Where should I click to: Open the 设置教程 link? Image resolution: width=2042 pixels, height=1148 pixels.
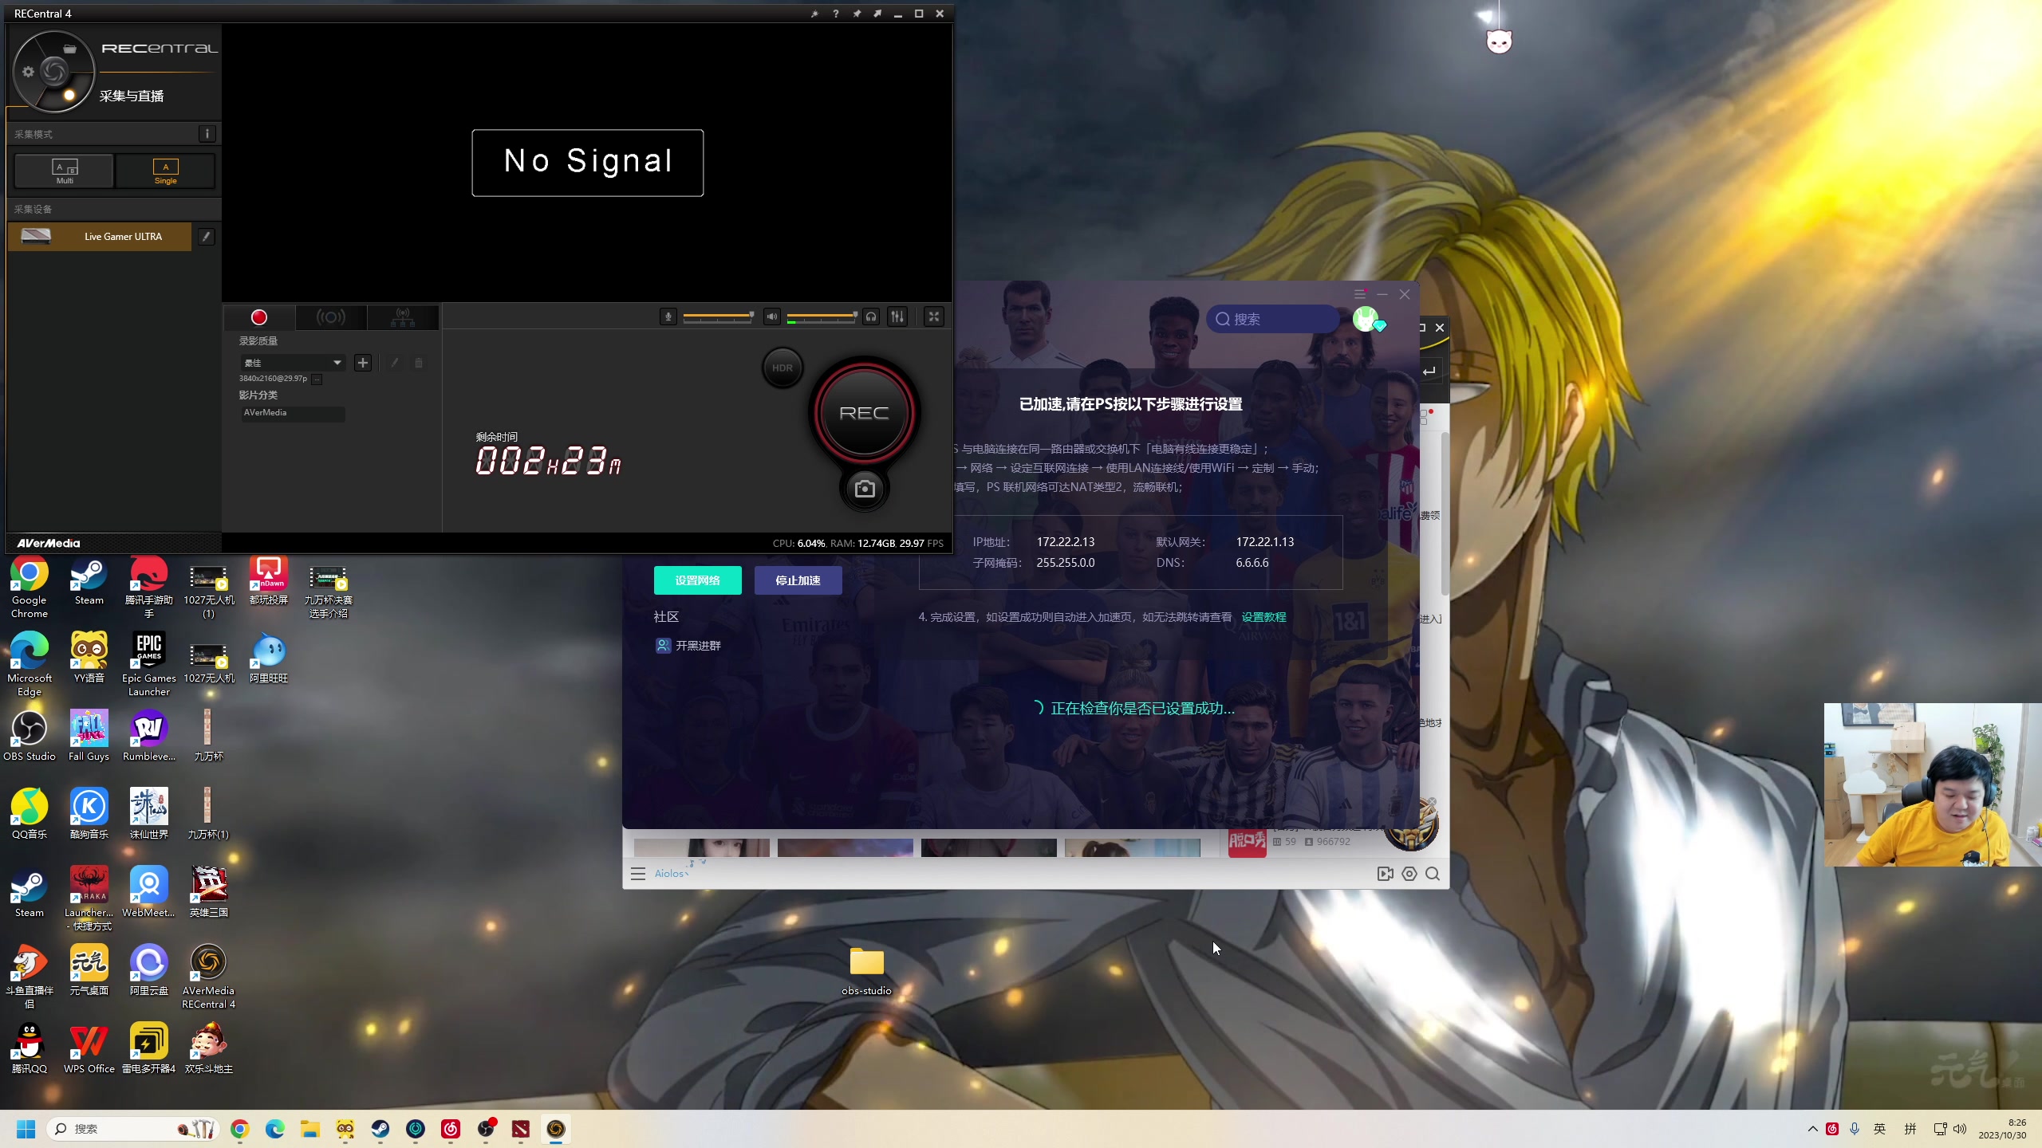(x=1263, y=617)
